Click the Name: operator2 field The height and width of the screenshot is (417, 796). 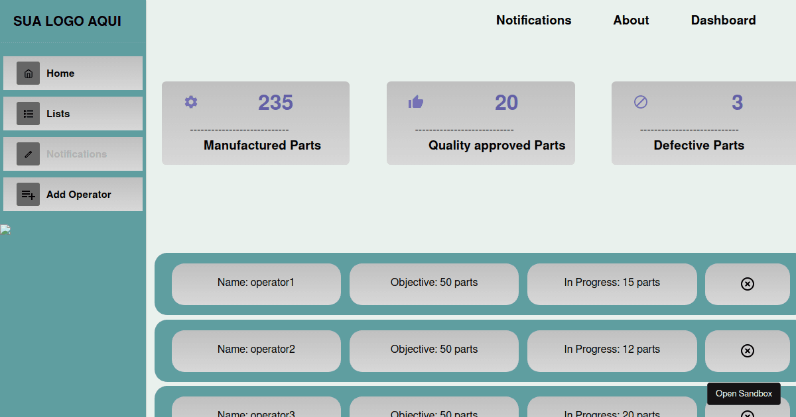[x=256, y=349]
